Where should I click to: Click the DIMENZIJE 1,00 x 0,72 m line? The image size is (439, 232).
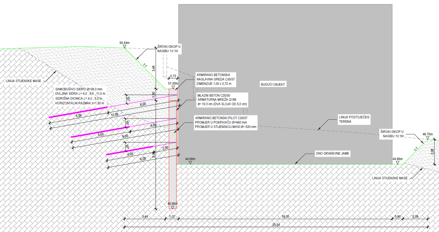pos(214,84)
